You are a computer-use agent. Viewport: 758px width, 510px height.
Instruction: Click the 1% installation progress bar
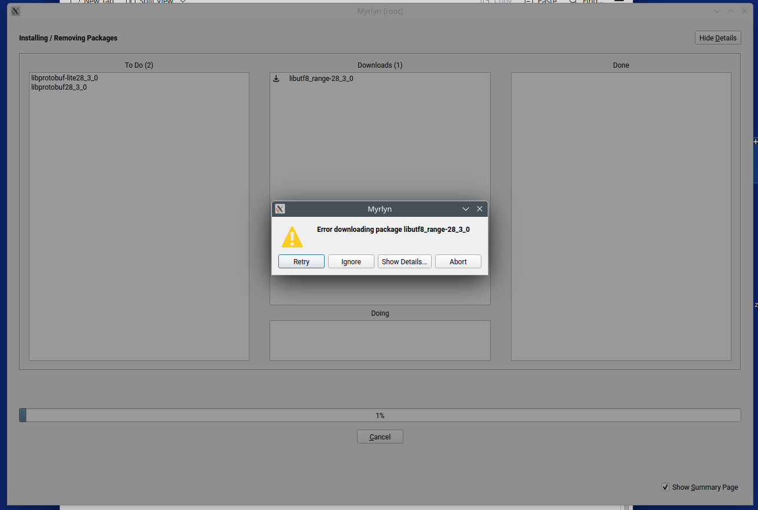click(x=380, y=415)
